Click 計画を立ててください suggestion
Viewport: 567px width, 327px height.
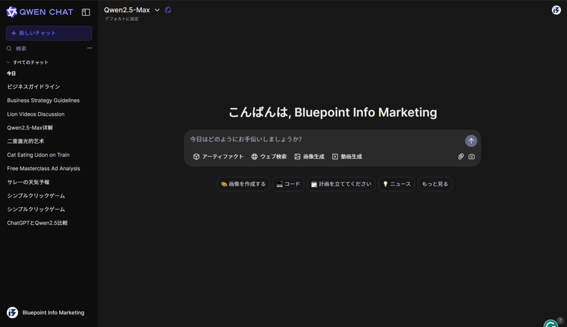341,184
